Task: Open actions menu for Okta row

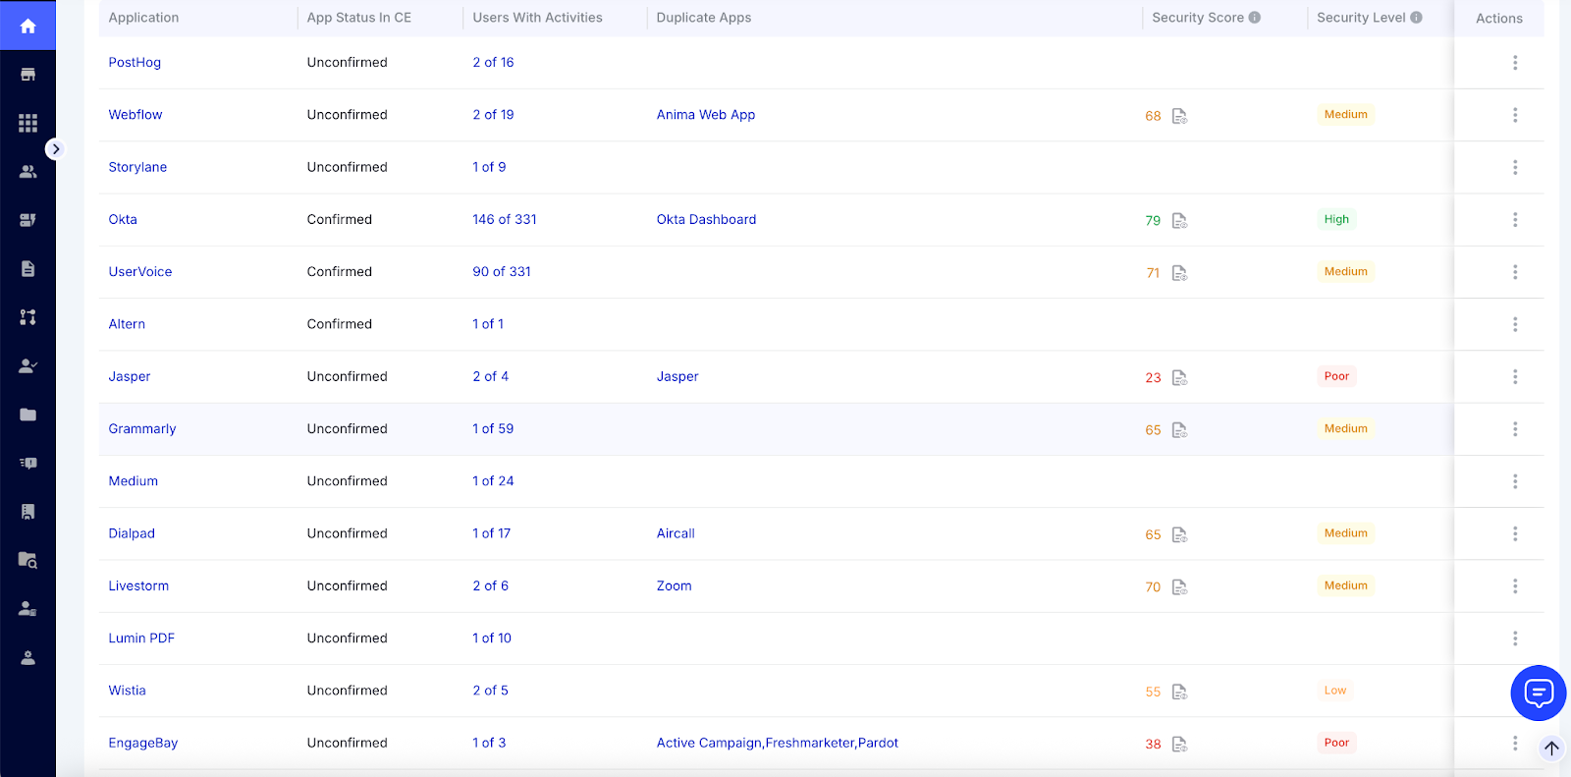Action: point(1515,220)
